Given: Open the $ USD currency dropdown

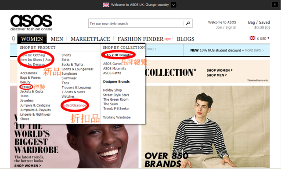Looking at the screenshot, I should coord(263,38).
